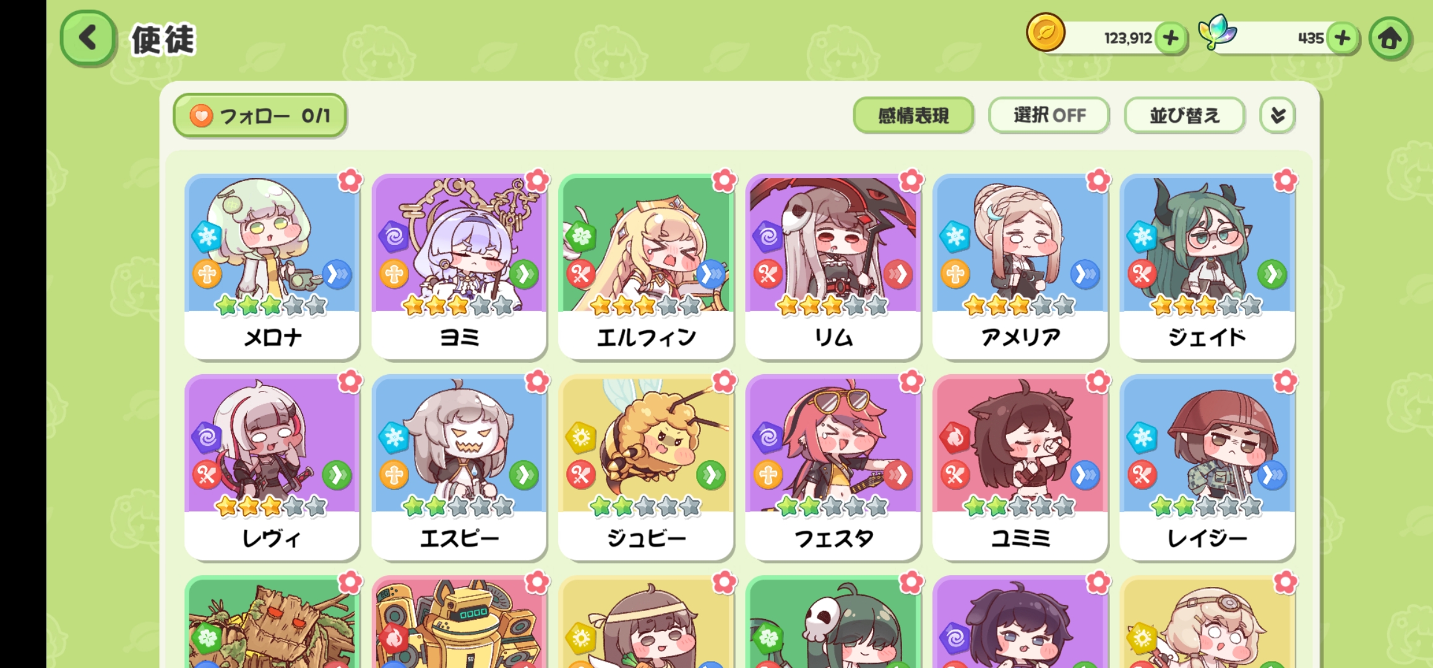Toggle the 選択 OFF selection mode
The height and width of the screenshot is (668, 1433).
tap(1049, 115)
